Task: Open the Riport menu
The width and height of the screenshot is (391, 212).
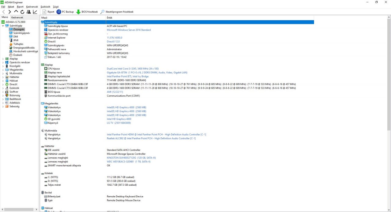Action: (20, 6)
